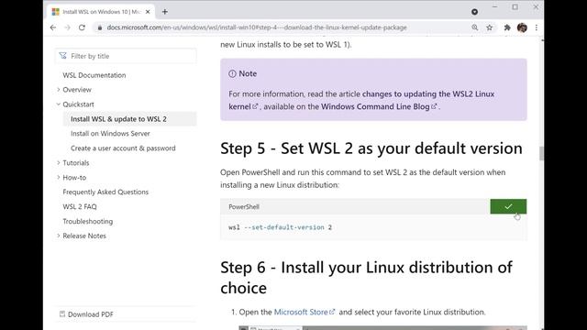Select the Install WSL on Windows 10 tab
This screenshot has width=587, height=330.
click(x=101, y=12)
